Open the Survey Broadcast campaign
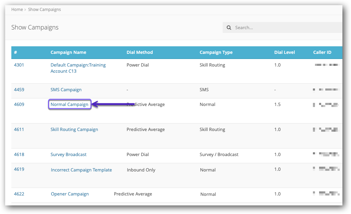351x214 pixels. (x=68, y=155)
